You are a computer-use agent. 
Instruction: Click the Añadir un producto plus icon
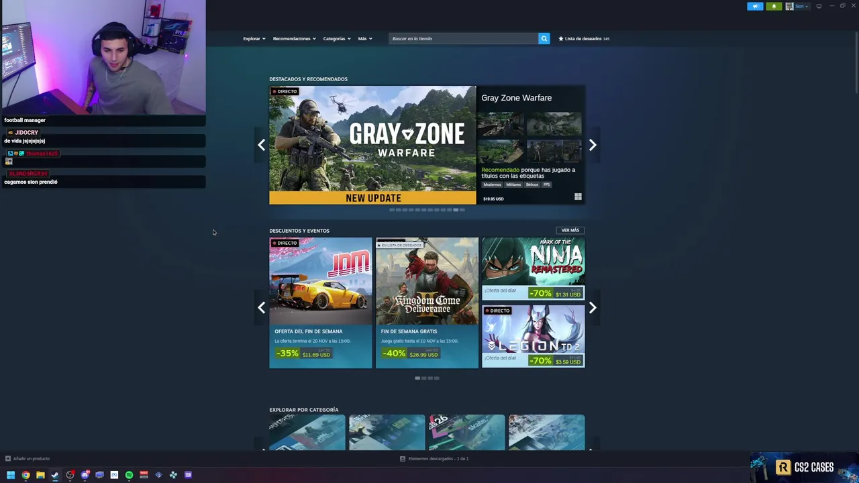7,459
